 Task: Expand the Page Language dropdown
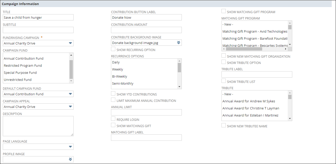[x=70, y=147]
